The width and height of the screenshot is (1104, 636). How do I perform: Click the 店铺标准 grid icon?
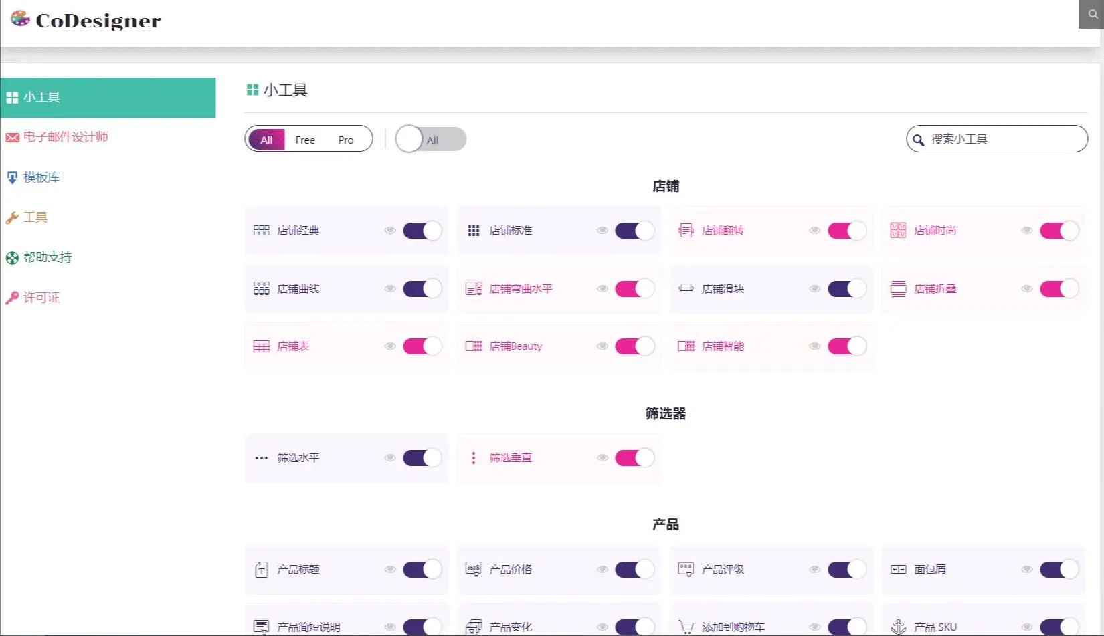(x=474, y=231)
